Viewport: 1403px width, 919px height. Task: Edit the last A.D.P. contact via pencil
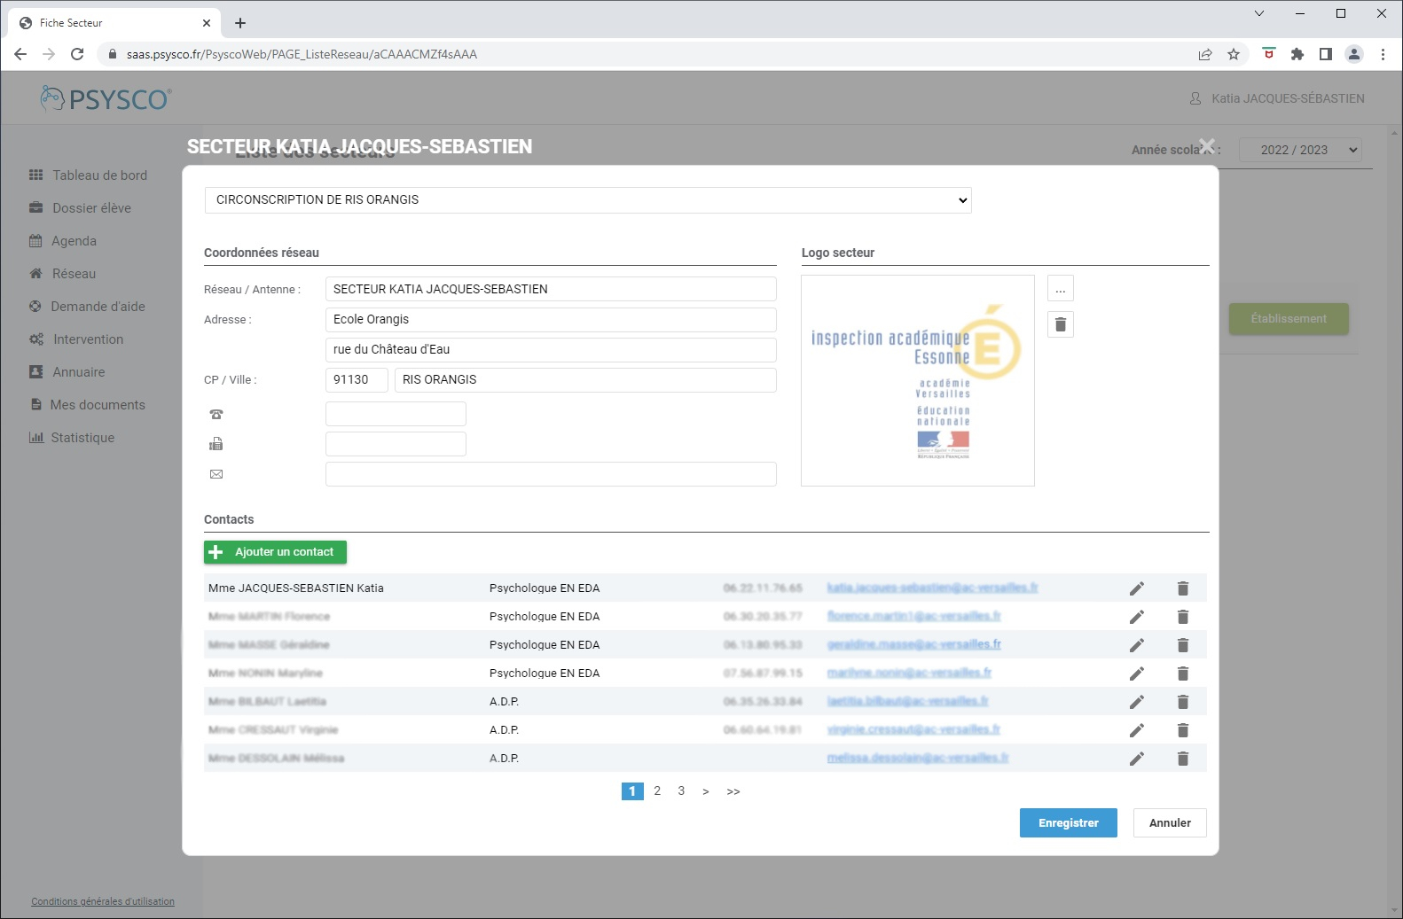1136,759
